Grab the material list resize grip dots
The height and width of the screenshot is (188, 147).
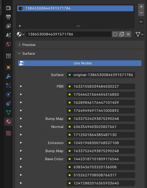[x=78, y=26]
